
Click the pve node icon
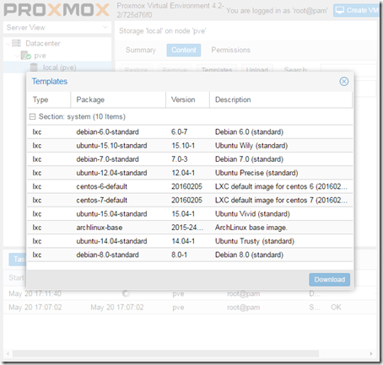coord(26,56)
